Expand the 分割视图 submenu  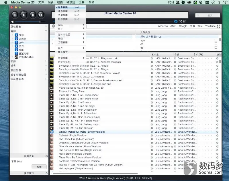tap(71, 42)
